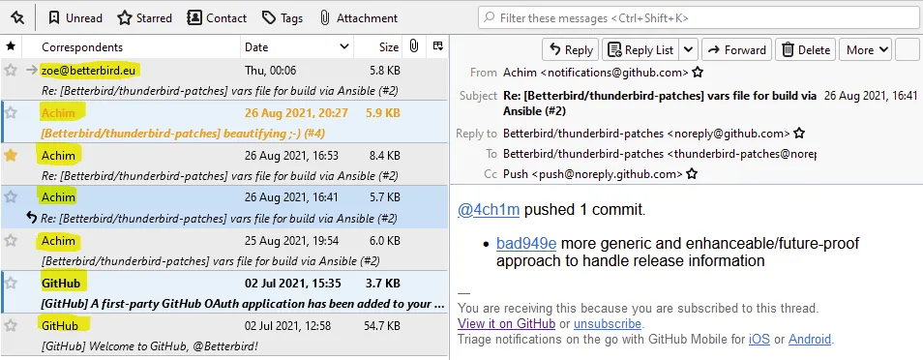
Task: Open the column picker icon in message list header
Action: pyautogui.click(x=437, y=46)
